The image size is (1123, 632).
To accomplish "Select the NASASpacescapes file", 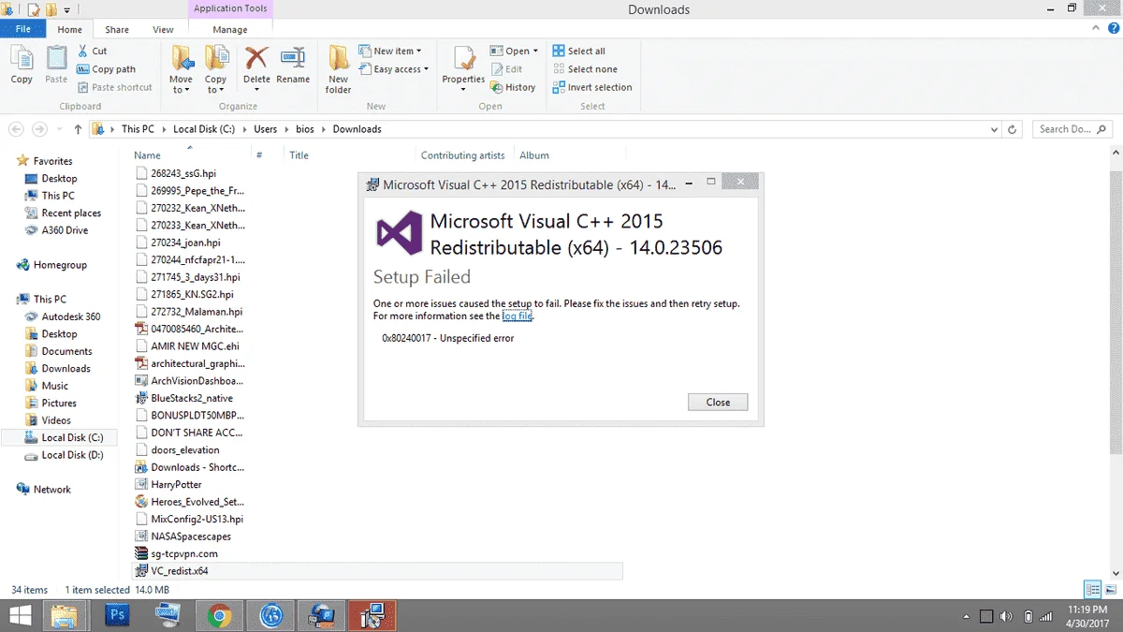I will coord(191,536).
